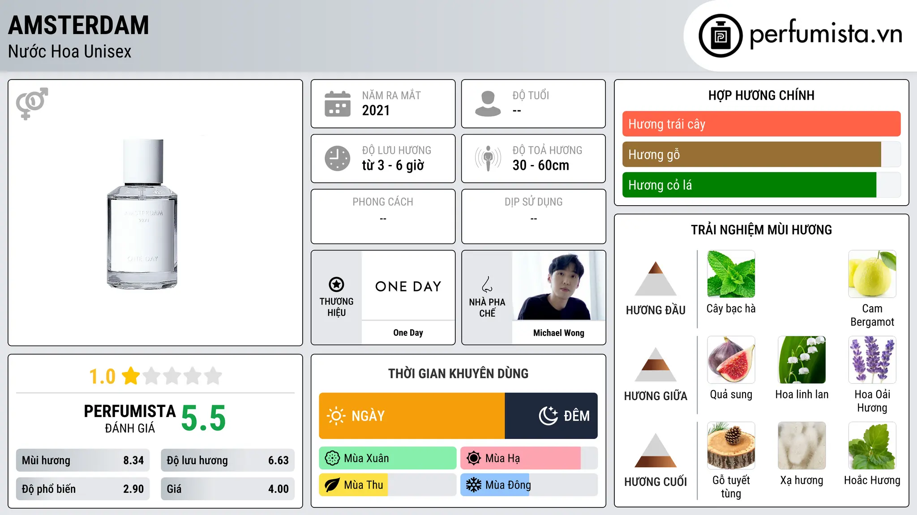Click the Thời gian khuyên dùng heading

(458, 373)
